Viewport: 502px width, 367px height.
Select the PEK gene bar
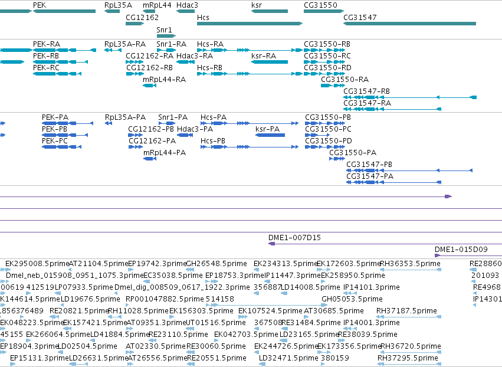pyautogui.click(x=64, y=11)
